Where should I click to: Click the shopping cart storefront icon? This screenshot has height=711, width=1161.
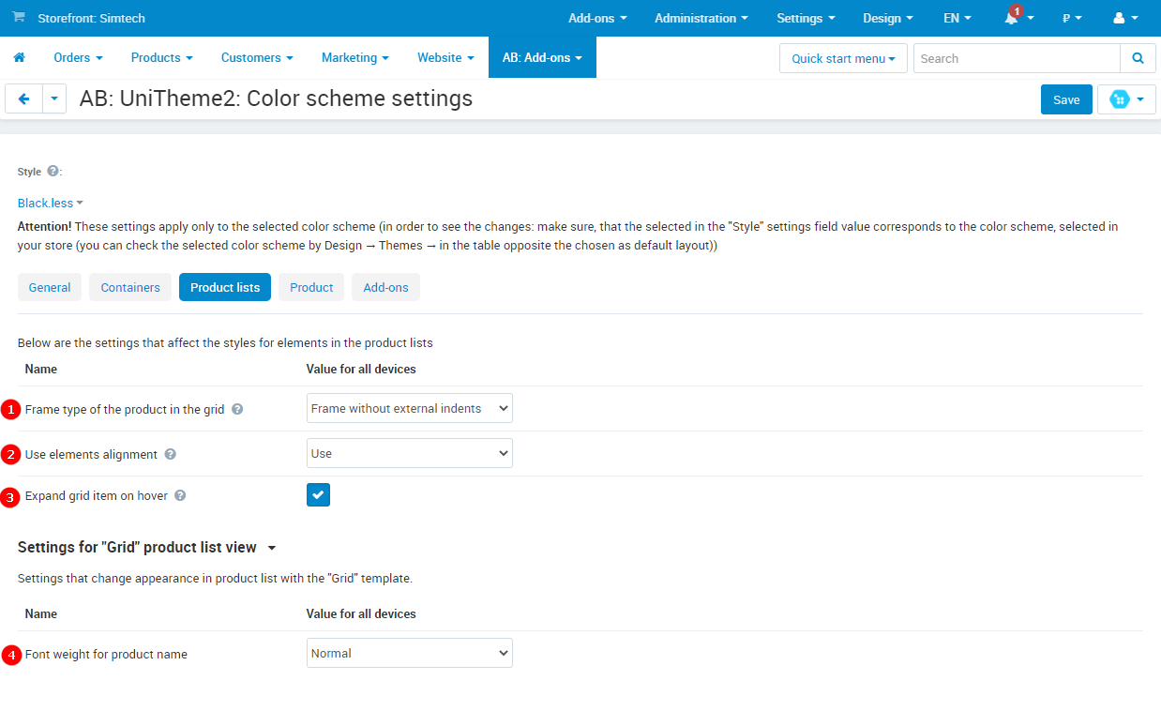(19, 18)
